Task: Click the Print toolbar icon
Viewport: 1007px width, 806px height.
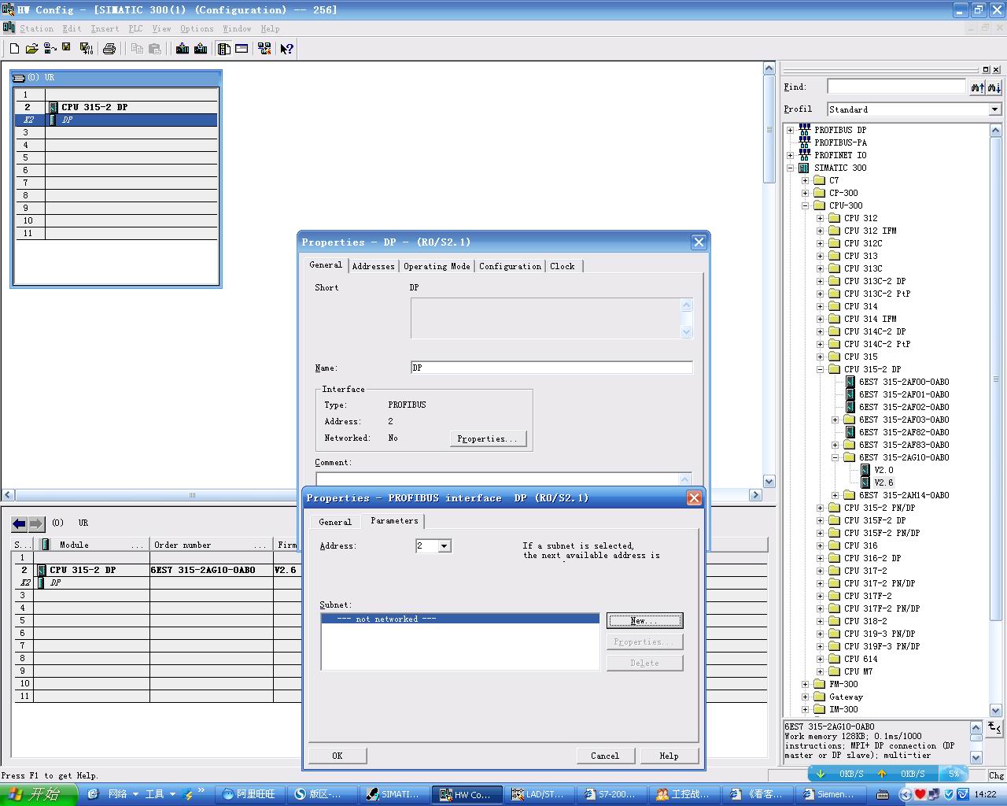Action: pos(109,49)
